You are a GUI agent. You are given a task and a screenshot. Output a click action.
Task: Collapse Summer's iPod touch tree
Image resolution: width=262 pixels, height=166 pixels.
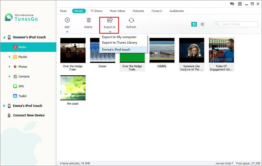coord(4,37)
